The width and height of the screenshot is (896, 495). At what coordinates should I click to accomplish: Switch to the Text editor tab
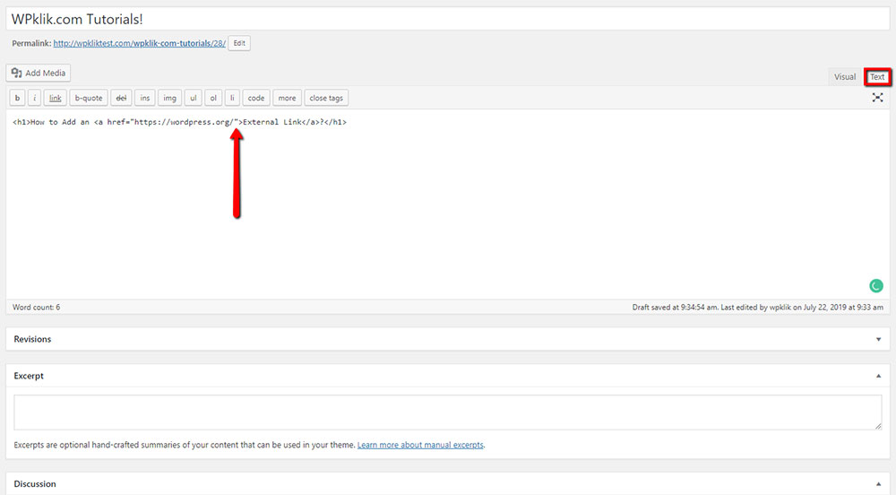877,76
